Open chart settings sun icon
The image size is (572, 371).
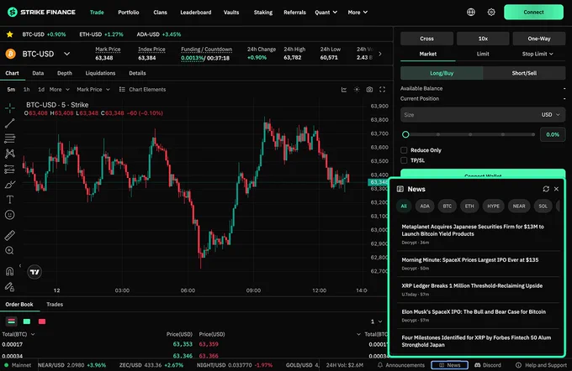tap(357, 90)
